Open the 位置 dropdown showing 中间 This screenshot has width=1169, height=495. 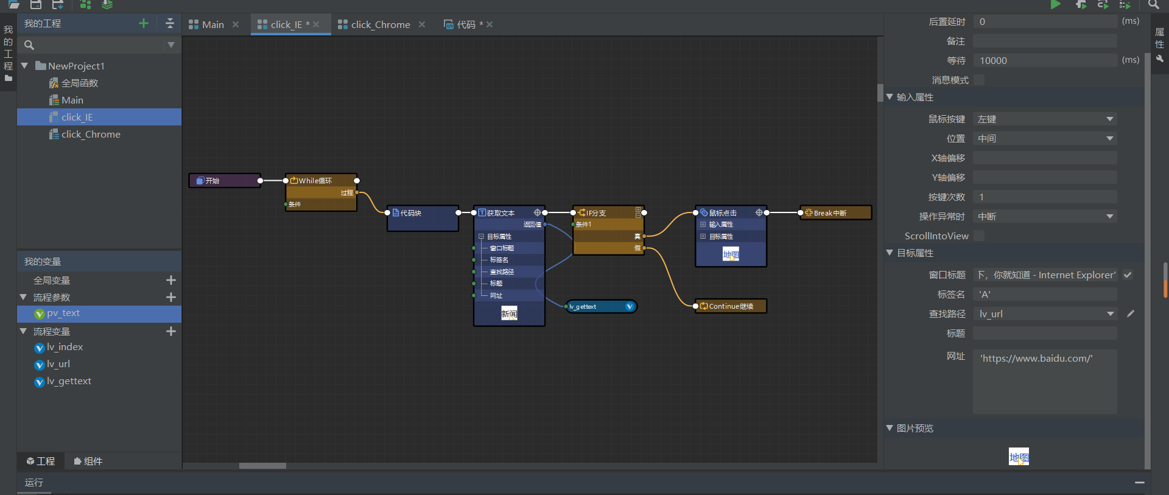(x=1045, y=138)
